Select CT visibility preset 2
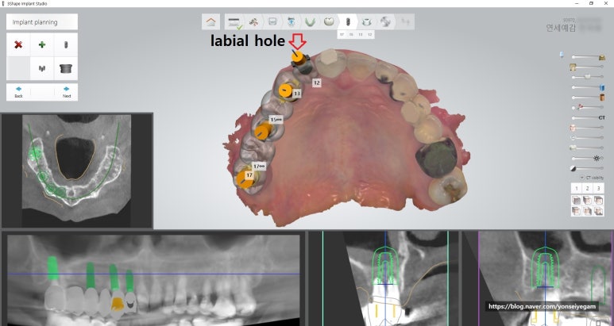This screenshot has height=326, width=614. (x=588, y=188)
